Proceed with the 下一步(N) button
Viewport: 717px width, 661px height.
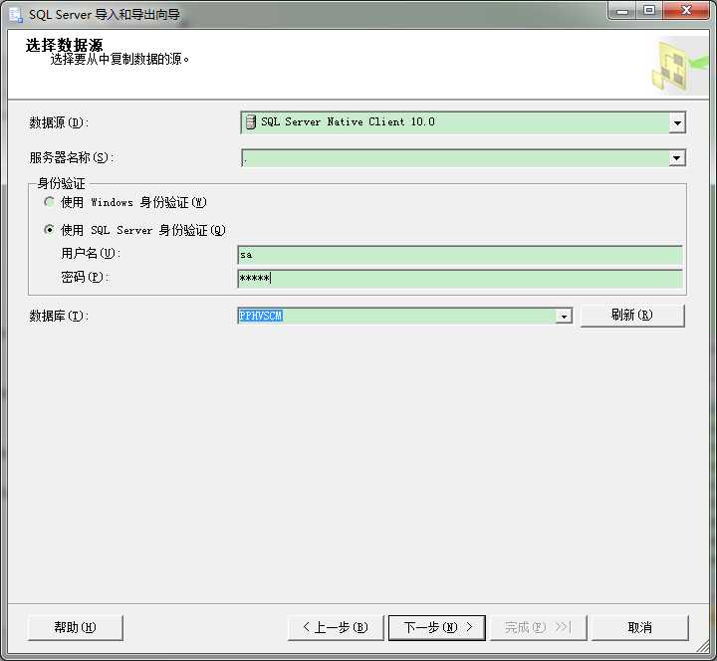pyautogui.click(x=437, y=627)
